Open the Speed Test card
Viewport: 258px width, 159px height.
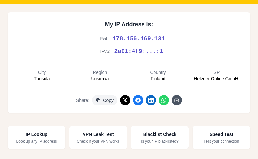pyautogui.click(x=221, y=137)
